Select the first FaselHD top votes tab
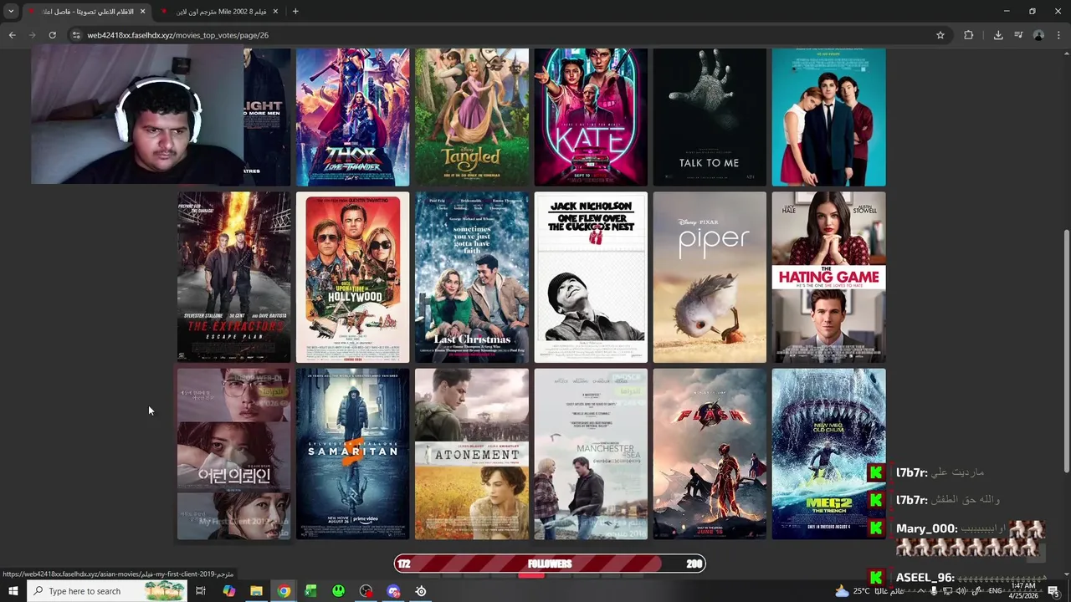1071x602 pixels. pos(86,11)
